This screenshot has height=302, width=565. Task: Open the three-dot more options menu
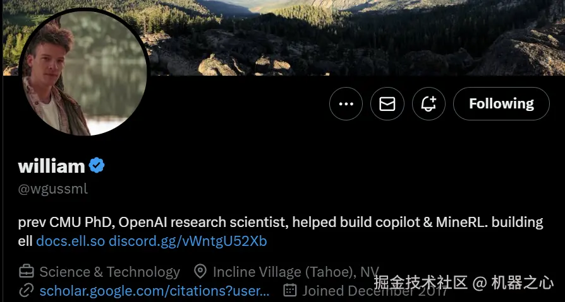[x=346, y=104]
